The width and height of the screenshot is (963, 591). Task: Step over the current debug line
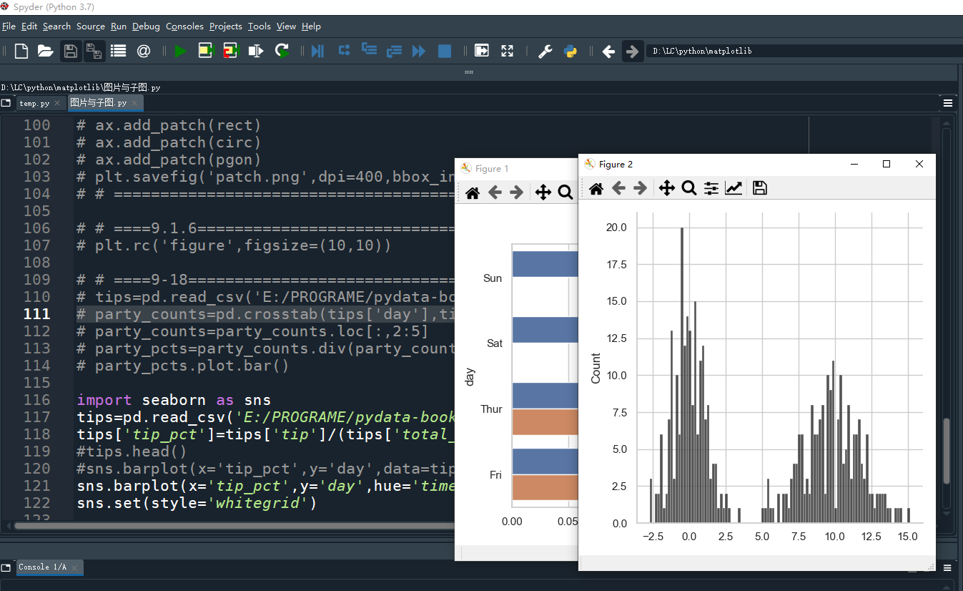(344, 51)
